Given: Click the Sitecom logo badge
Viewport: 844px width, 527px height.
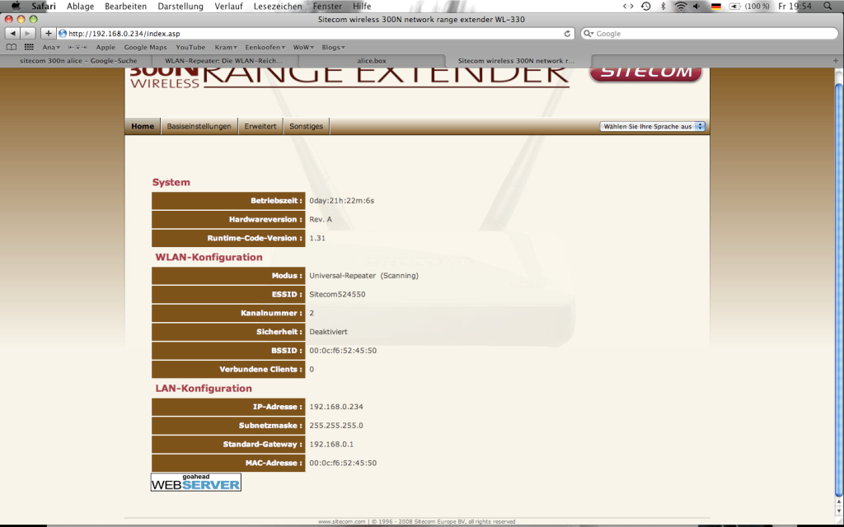Looking at the screenshot, I should (x=646, y=73).
